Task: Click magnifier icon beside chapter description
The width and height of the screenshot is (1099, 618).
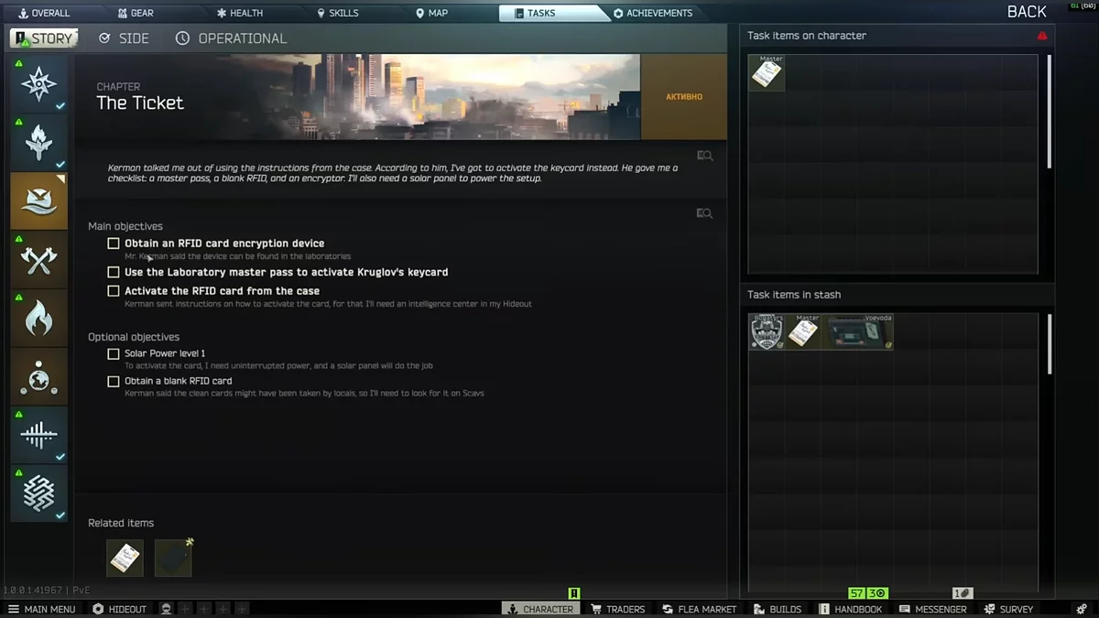Action: click(704, 156)
